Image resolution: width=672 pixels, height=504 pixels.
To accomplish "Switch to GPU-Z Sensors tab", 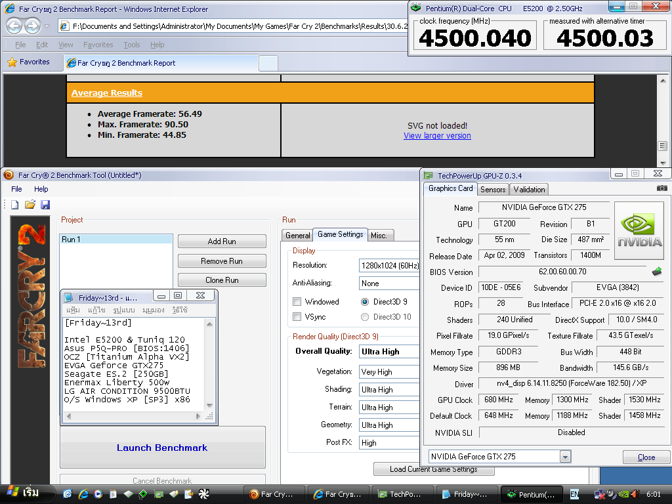I will [x=493, y=190].
